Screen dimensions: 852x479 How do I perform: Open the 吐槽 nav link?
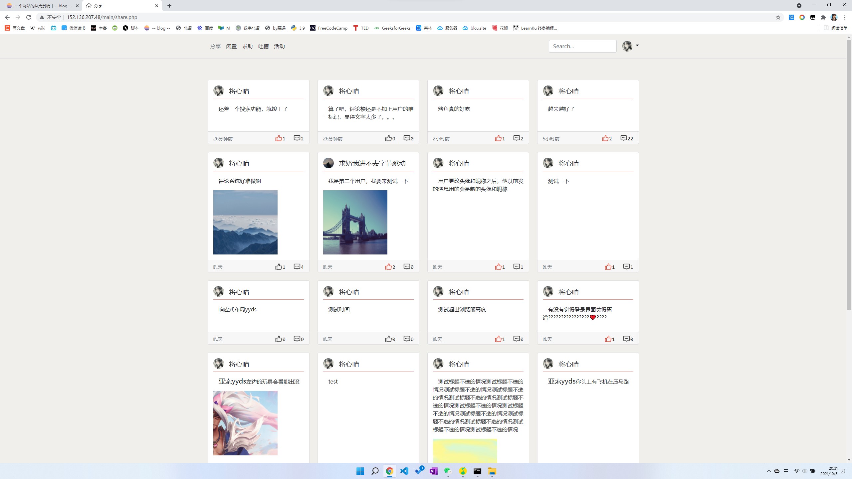263,46
